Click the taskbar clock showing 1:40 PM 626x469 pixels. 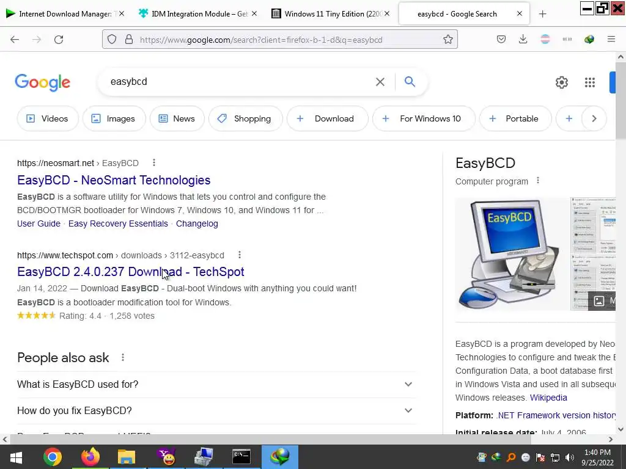[597, 457]
